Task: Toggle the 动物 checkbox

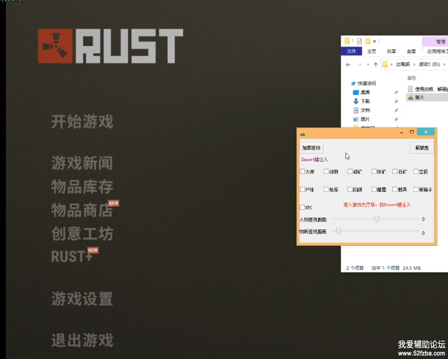Action: (326, 172)
